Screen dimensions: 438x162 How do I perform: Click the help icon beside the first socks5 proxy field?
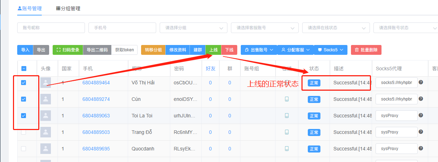[x=421, y=82]
